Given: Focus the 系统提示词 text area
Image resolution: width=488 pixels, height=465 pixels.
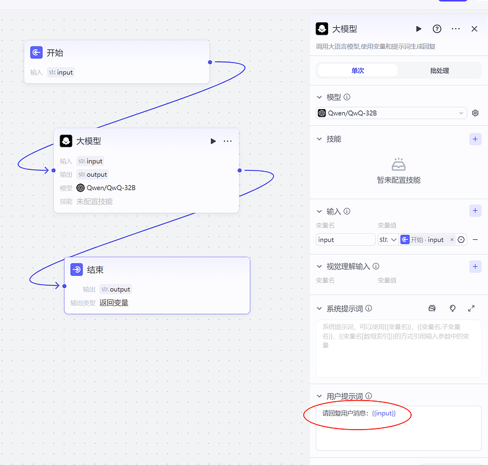Looking at the screenshot, I should click(x=398, y=348).
